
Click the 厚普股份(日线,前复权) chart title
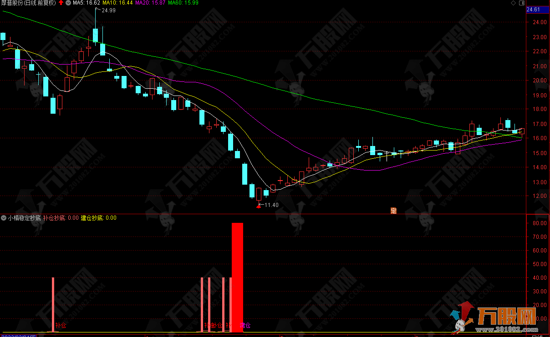tap(29, 3)
